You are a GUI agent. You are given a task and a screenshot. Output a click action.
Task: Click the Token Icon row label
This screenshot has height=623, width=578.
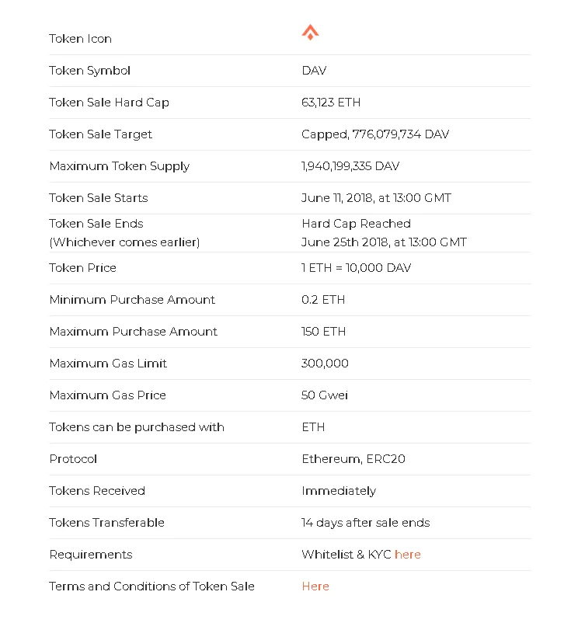80,39
